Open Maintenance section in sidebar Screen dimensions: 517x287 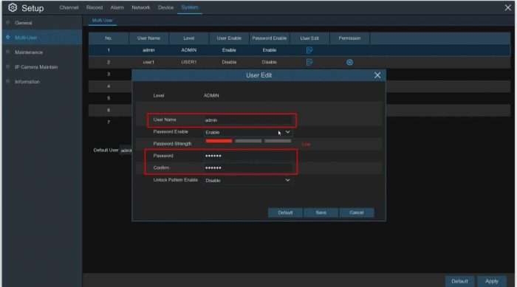(x=29, y=52)
